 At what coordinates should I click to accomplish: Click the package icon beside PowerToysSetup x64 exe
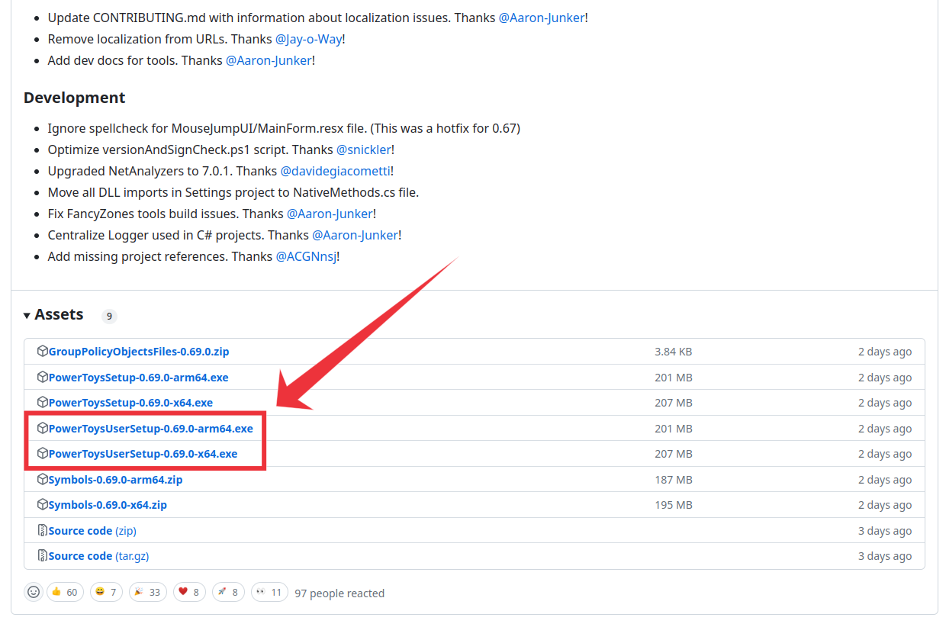[x=43, y=402]
